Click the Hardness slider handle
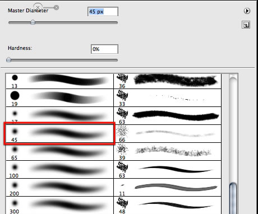Image resolution: width=258 pixels, height=214 pixels. pyautogui.click(x=8, y=59)
